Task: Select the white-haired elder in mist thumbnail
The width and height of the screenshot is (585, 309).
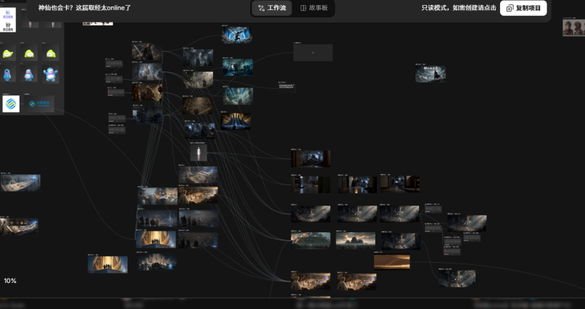Action: click(147, 72)
